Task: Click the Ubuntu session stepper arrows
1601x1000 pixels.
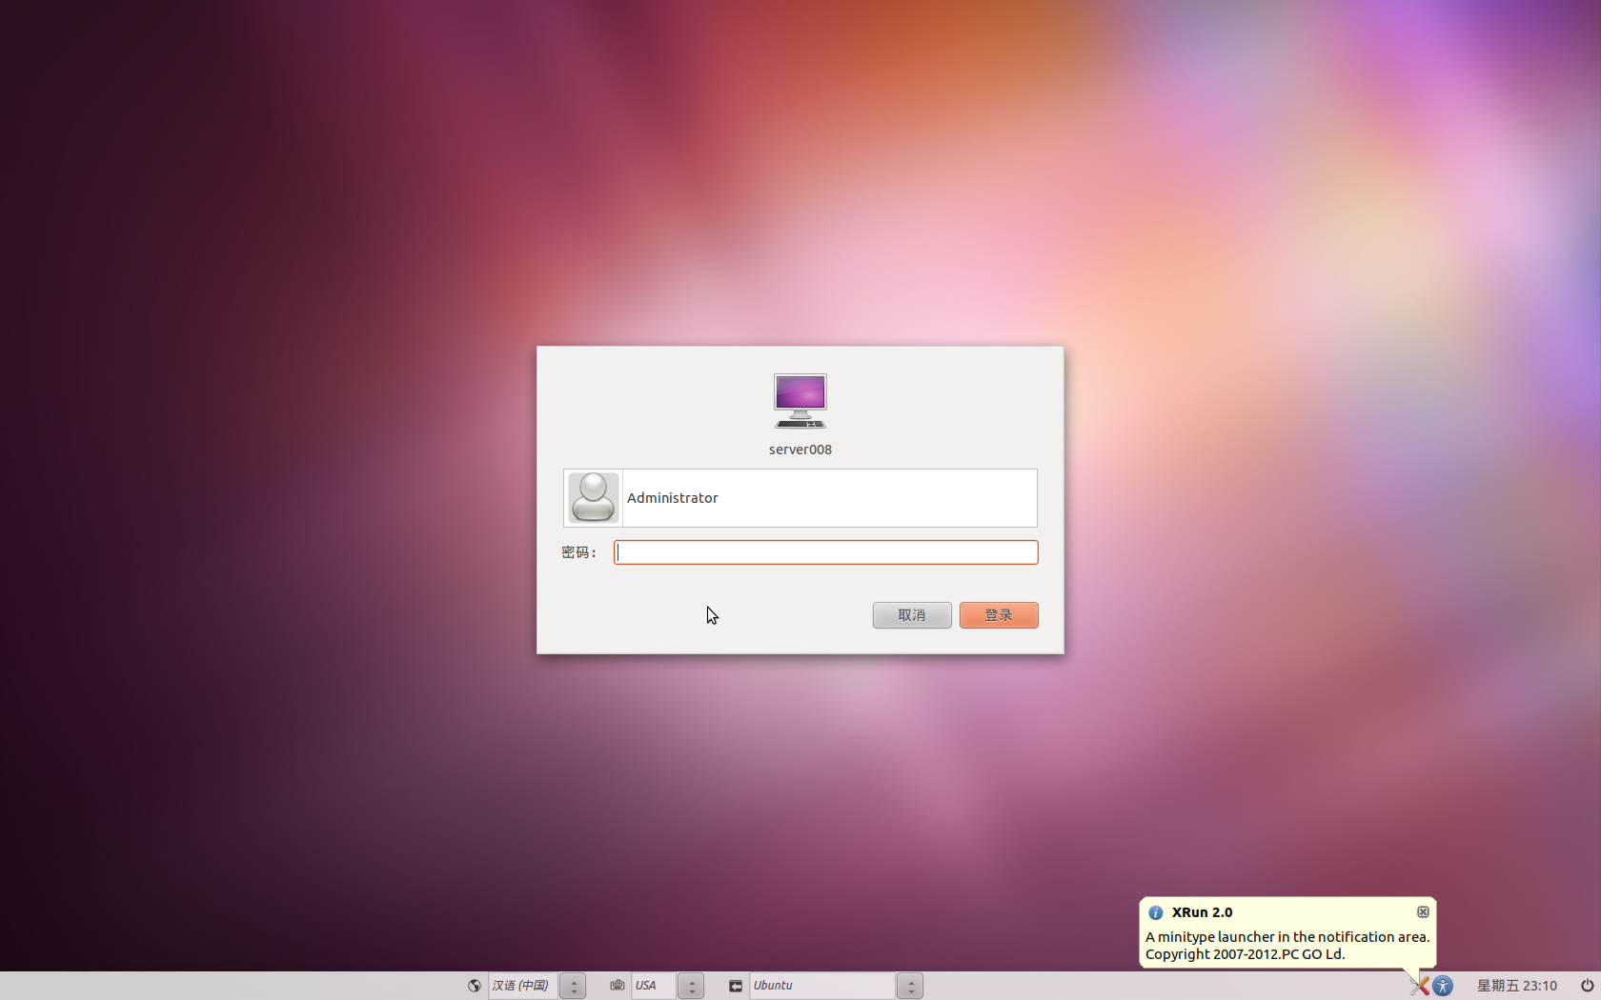Action: tap(910, 986)
